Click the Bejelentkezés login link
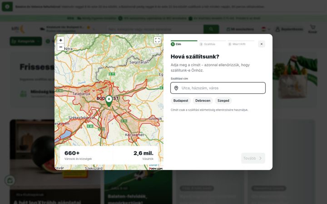This screenshot has width=327, height=204. point(289,29)
